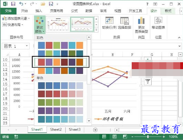Pick dark orange swatch in fourth colorful row
This screenshot has height=140, width=183.
click(64, 71)
